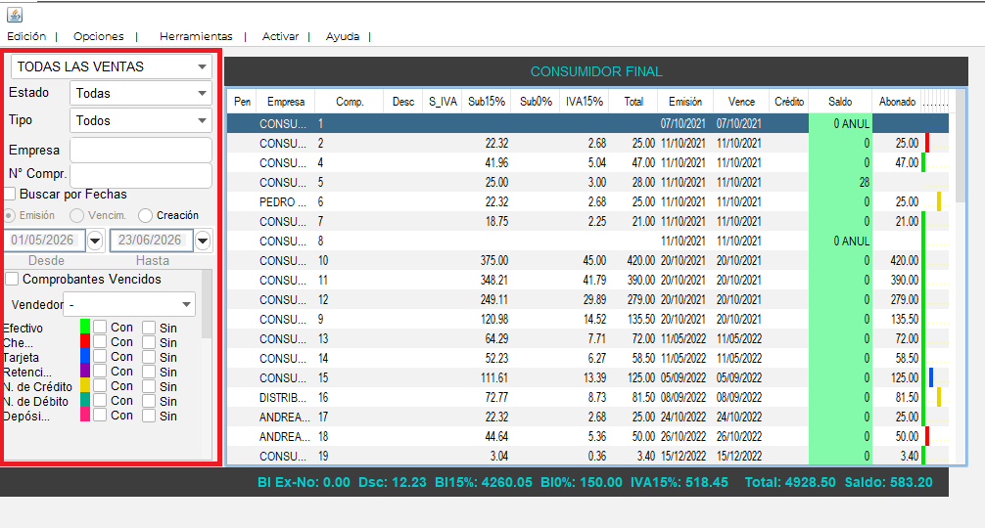Open the Vendedor dropdown list

click(129, 304)
